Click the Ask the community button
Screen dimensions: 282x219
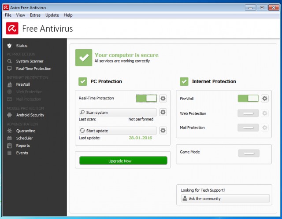tap(225, 198)
